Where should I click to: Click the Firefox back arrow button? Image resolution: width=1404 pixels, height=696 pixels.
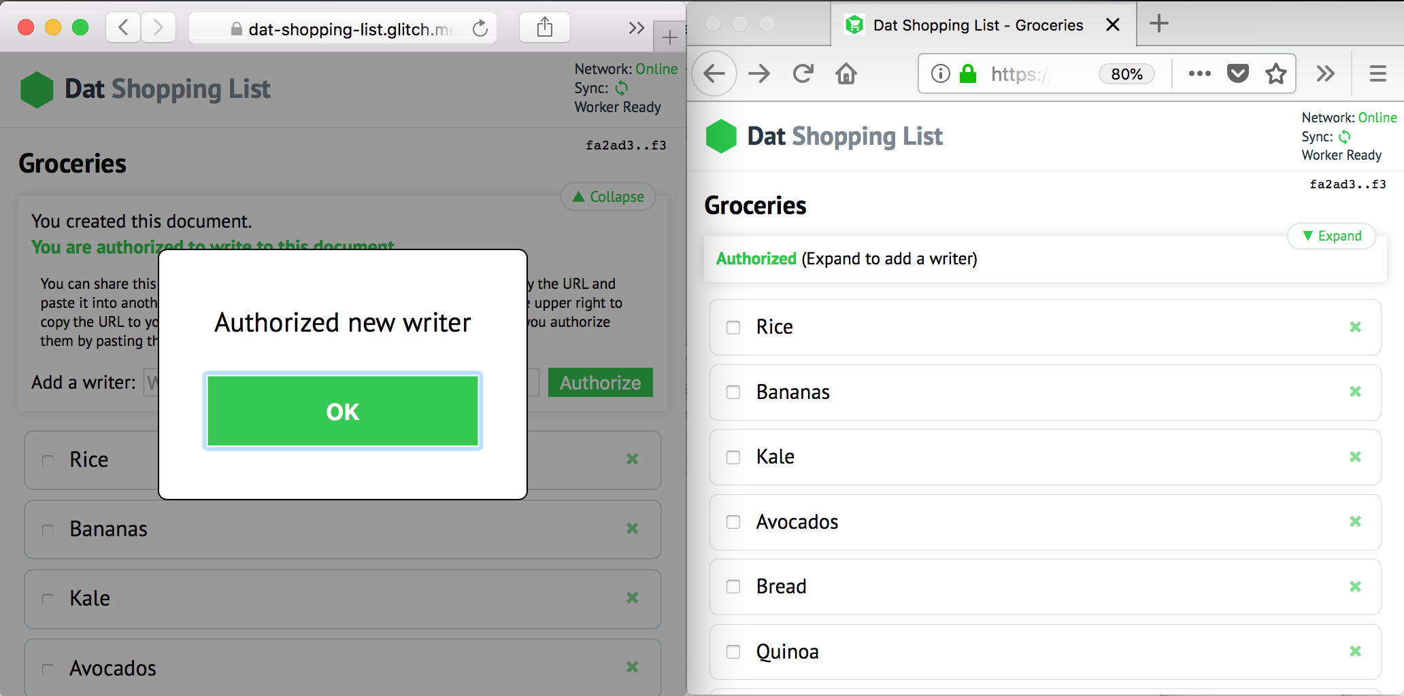pos(714,73)
